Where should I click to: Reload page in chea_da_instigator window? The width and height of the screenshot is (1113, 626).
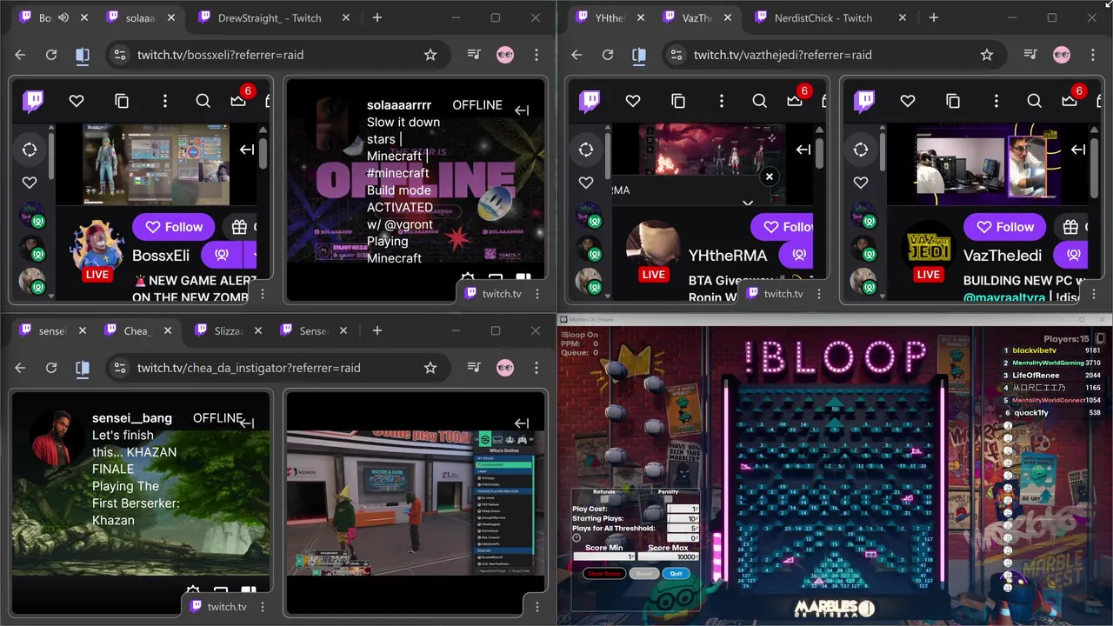click(x=51, y=368)
